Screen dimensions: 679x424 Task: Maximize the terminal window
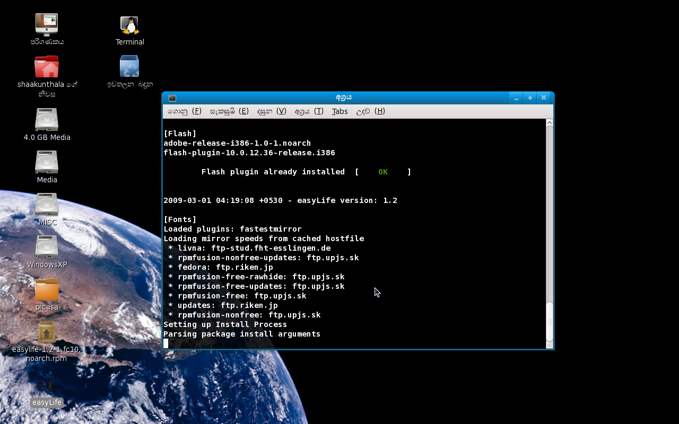click(530, 98)
